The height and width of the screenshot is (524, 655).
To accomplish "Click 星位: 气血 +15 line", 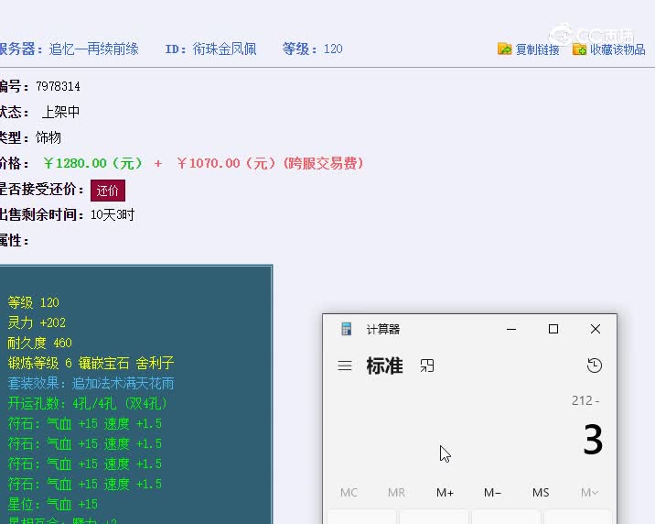I will click(53, 504).
